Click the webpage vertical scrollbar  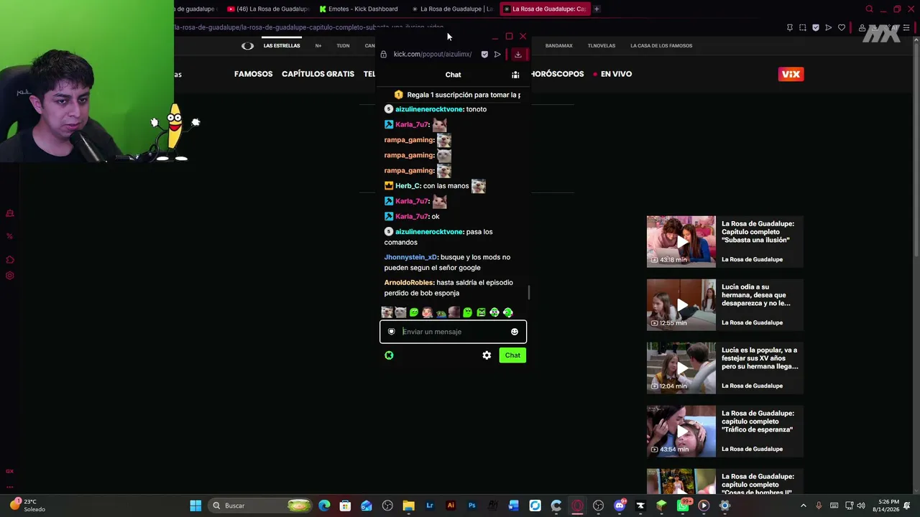tap(916, 147)
